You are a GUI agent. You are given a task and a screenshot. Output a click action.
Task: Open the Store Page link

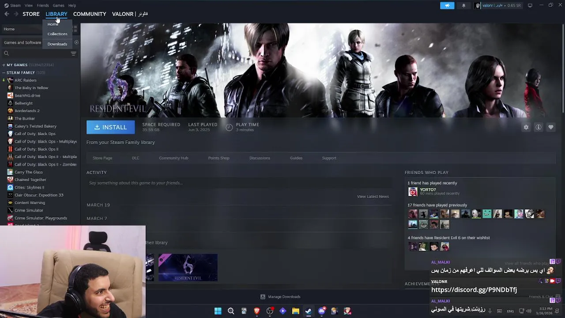(102, 158)
